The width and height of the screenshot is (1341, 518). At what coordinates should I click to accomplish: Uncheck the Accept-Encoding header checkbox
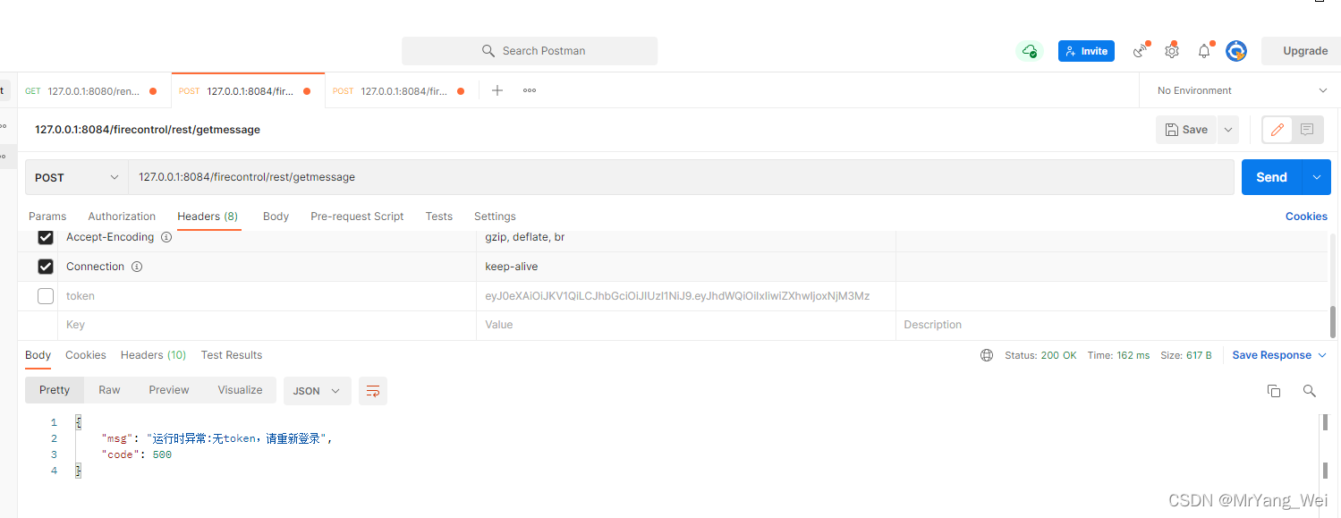tap(46, 238)
